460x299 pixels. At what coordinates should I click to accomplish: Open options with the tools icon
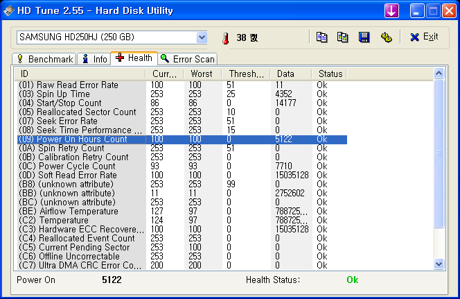pos(386,37)
